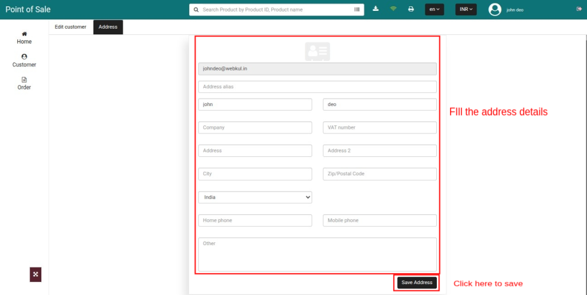
Task: Click the logout icon at top right
Action: point(579,9)
